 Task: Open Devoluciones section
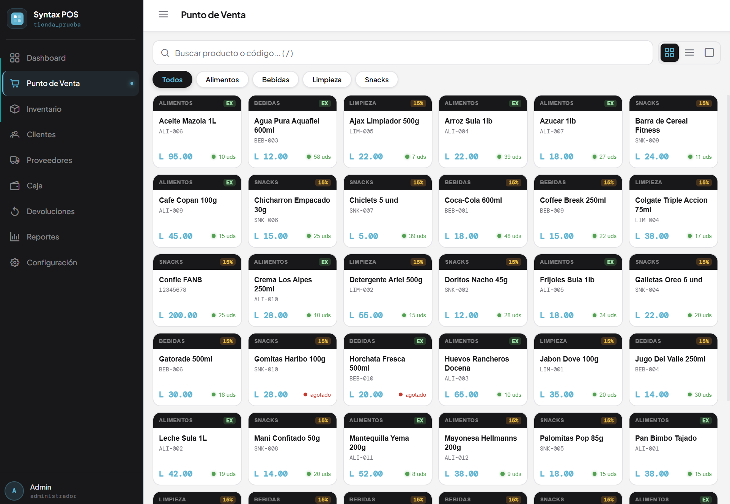pos(71,211)
